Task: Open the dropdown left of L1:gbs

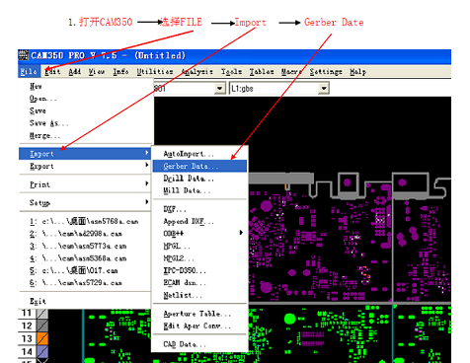Action: coord(219,88)
